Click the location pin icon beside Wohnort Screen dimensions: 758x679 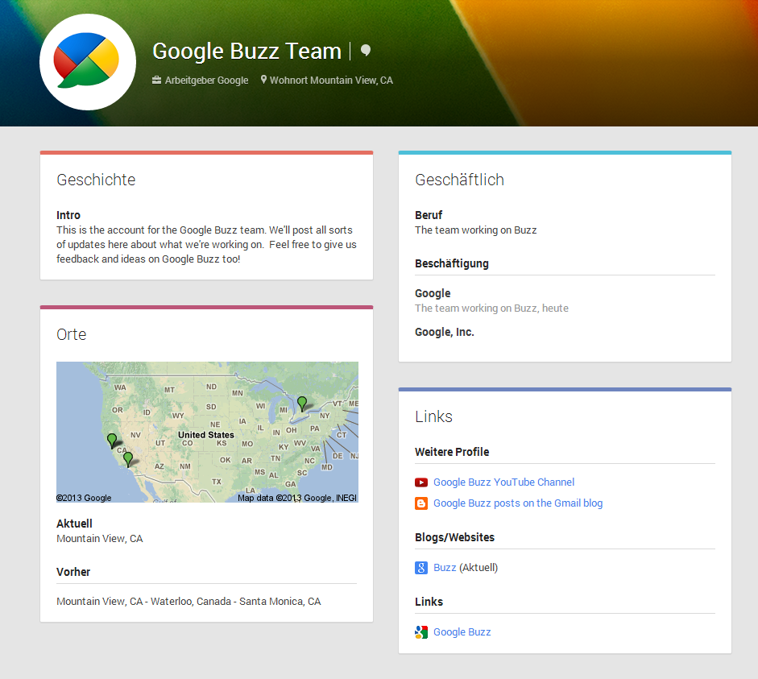coord(263,79)
